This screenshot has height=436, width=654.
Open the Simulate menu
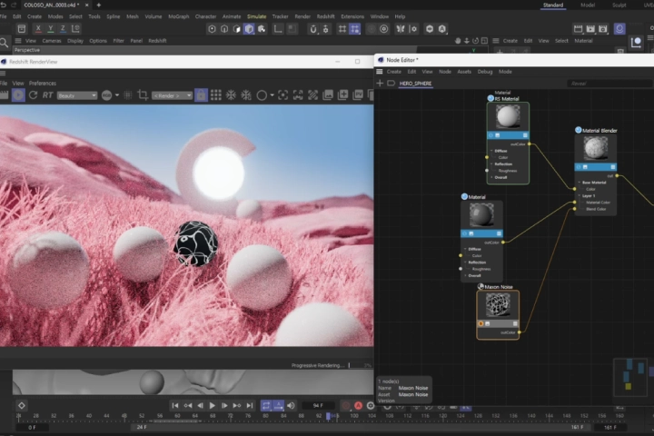tap(256, 16)
